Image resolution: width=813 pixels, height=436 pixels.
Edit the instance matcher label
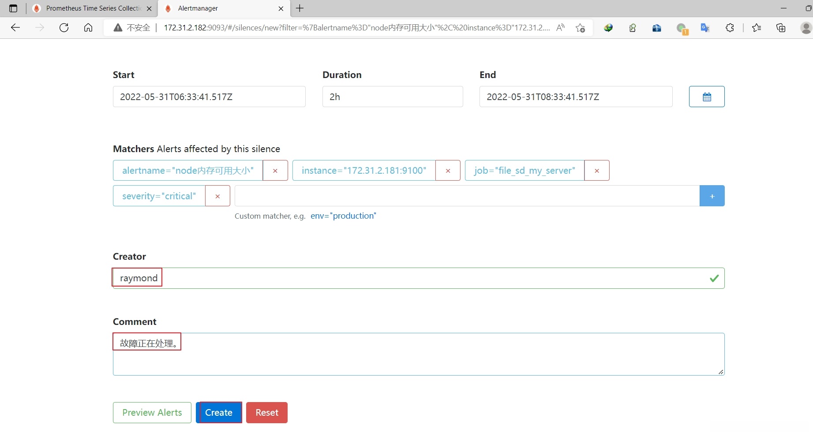pyautogui.click(x=364, y=171)
